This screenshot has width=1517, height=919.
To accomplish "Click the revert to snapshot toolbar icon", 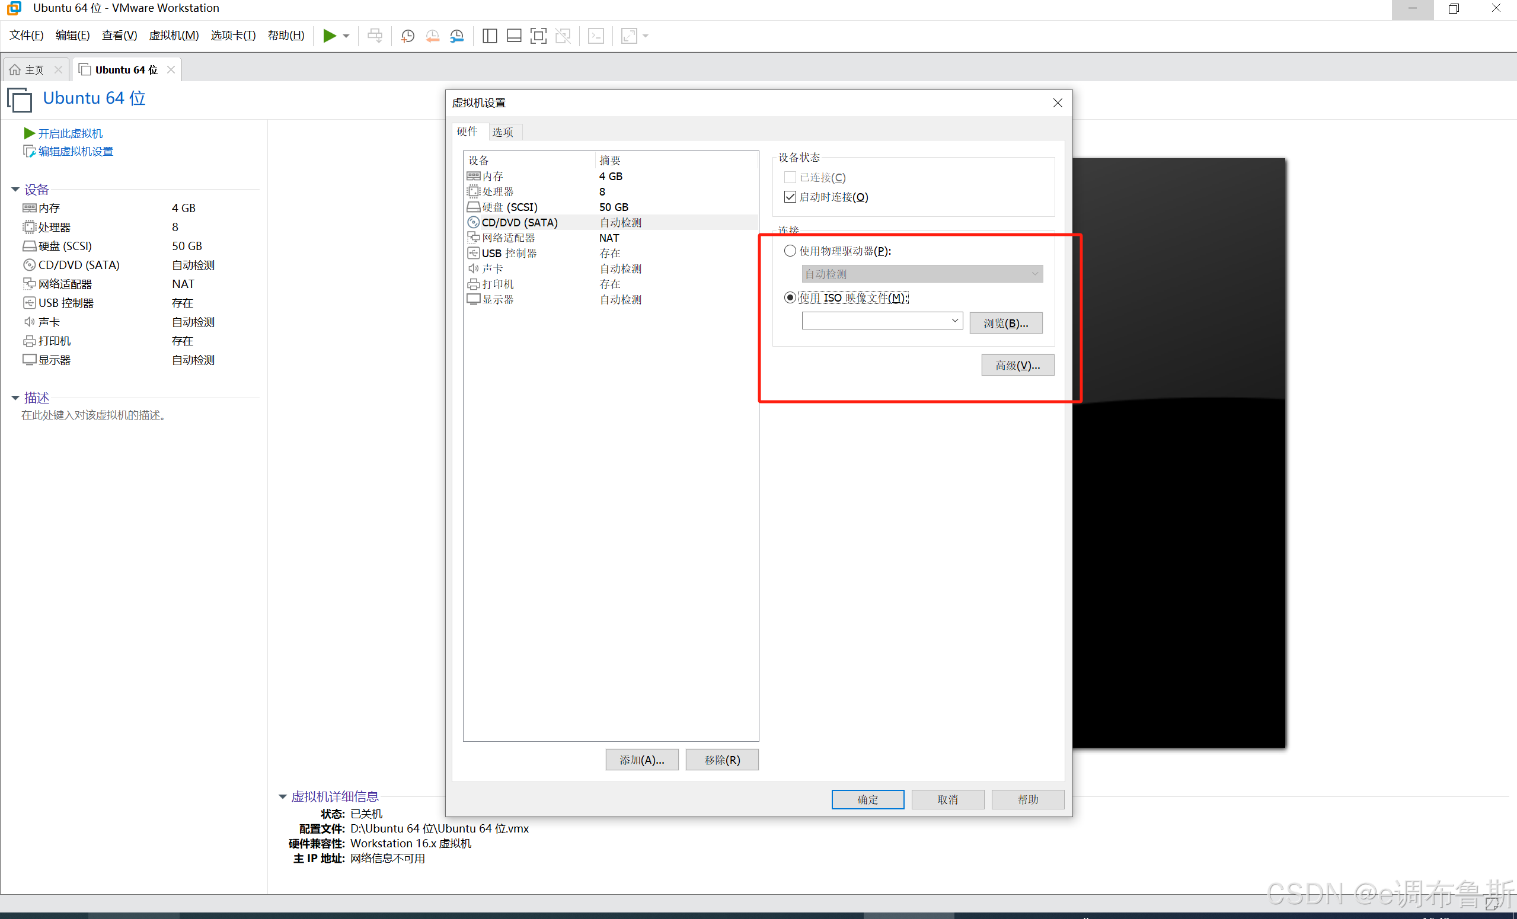I will (432, 36).
